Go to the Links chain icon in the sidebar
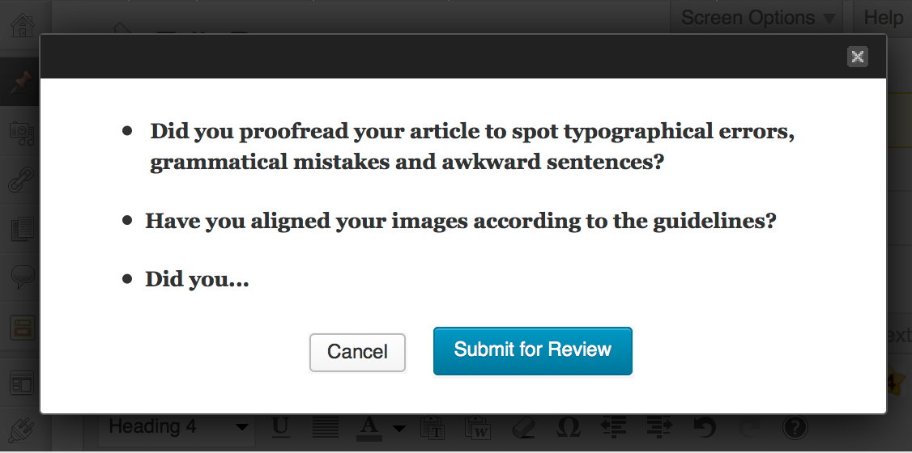Screen dimensions: 912x453 point(23,180)
